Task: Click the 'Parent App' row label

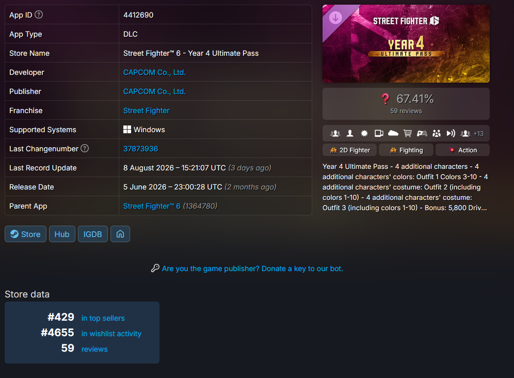Action: (x=28, y=206)
